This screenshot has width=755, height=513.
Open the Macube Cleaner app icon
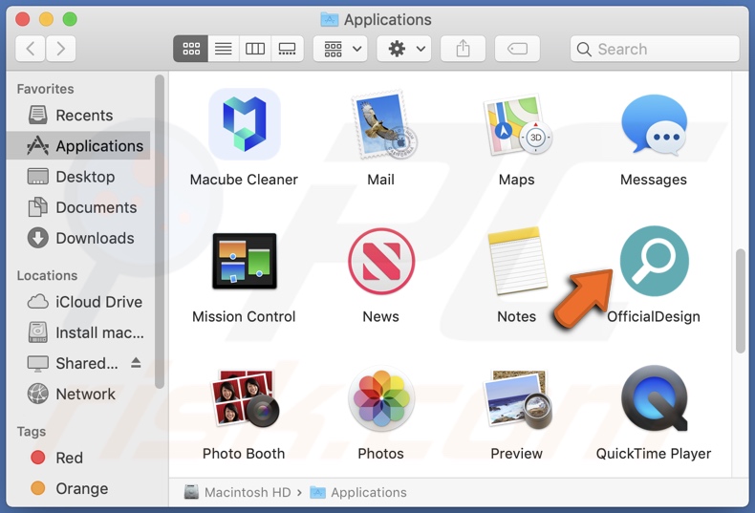pyautogui.click(x=245, y=124)
